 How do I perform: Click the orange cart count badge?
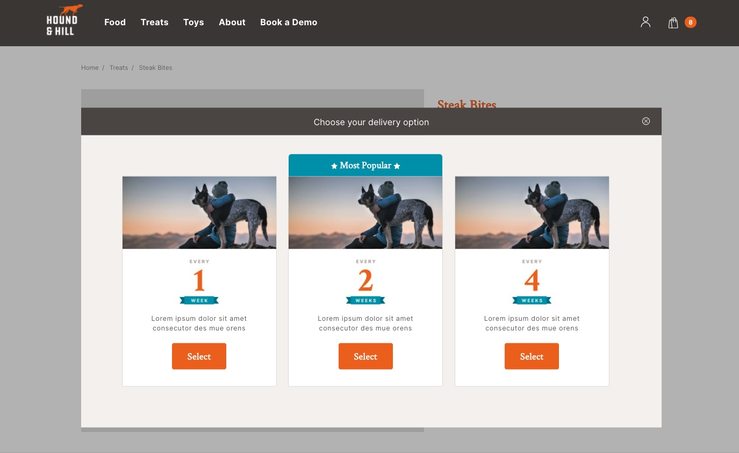(691, 23)
